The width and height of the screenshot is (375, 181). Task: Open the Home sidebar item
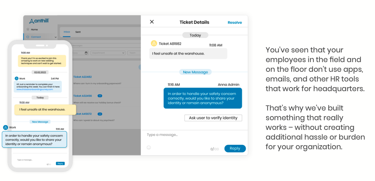pyautogui.click(x=34, y=29)
